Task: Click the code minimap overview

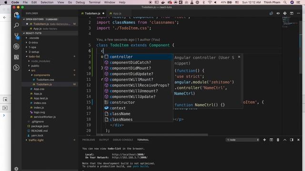Action: click(x=290, y=22)
